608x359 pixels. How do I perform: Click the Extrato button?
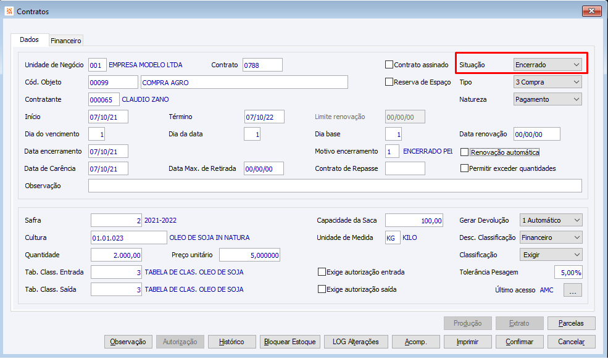click(520, 323)
